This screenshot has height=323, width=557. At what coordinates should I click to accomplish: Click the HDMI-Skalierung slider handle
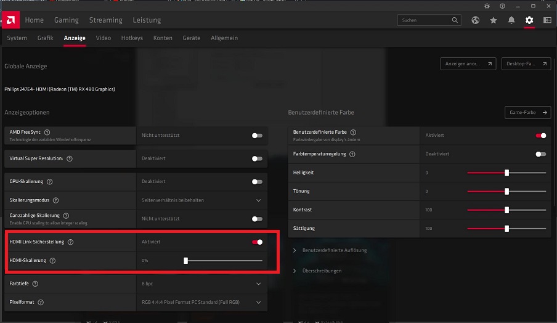coord(185,261)
